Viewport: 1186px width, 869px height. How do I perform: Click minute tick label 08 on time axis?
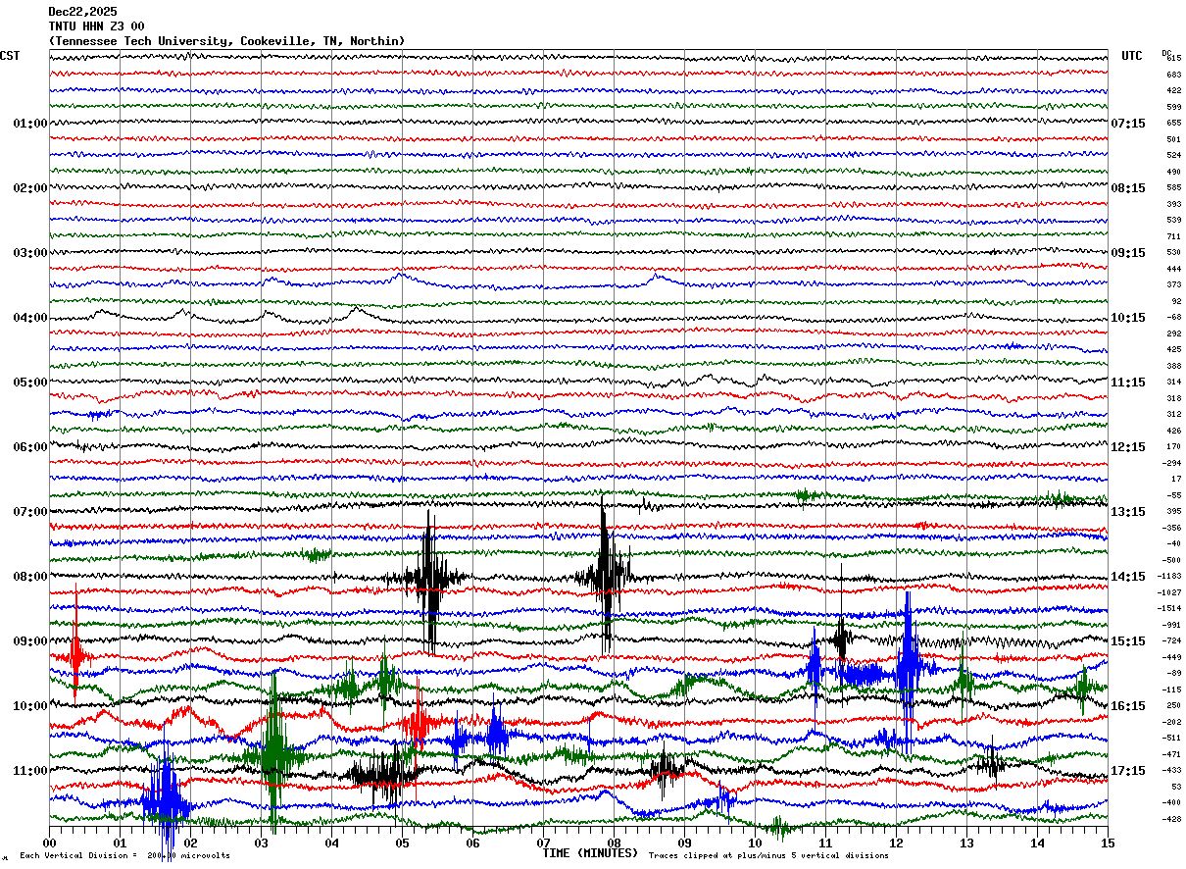[615, 843]
